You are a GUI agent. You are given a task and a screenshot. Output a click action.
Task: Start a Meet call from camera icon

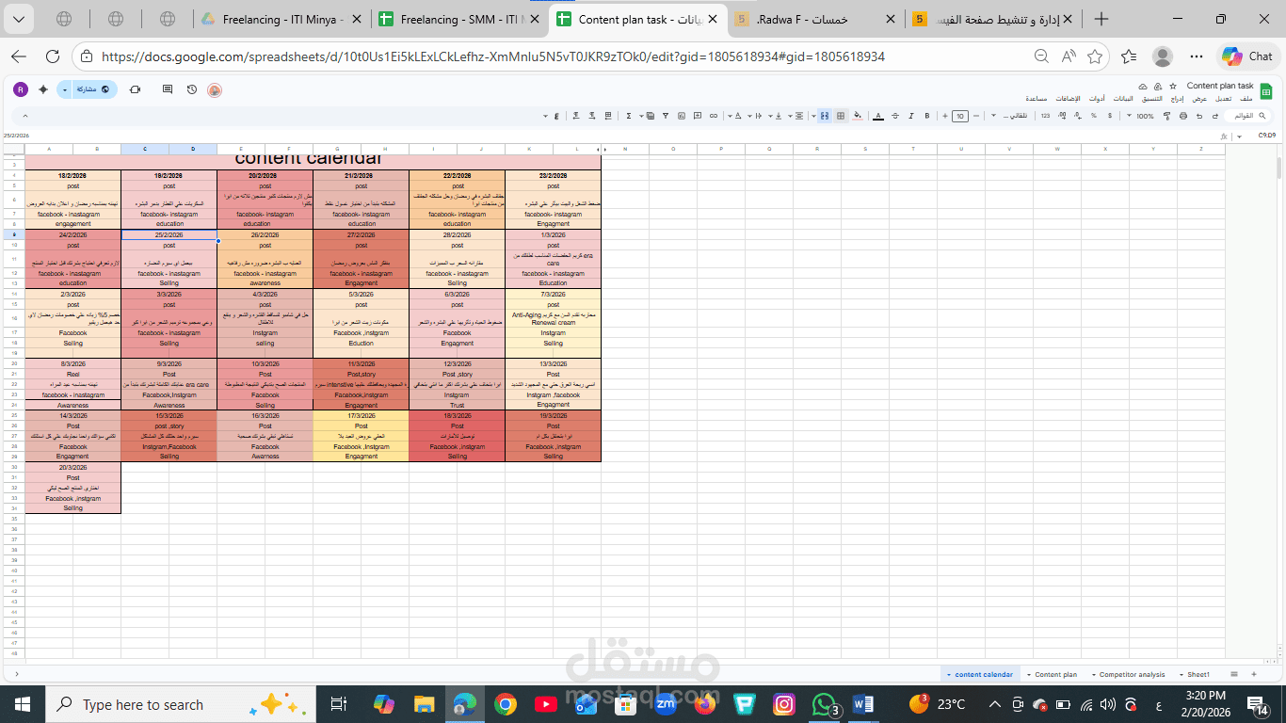pyautogui.click(x=136, y=89)
